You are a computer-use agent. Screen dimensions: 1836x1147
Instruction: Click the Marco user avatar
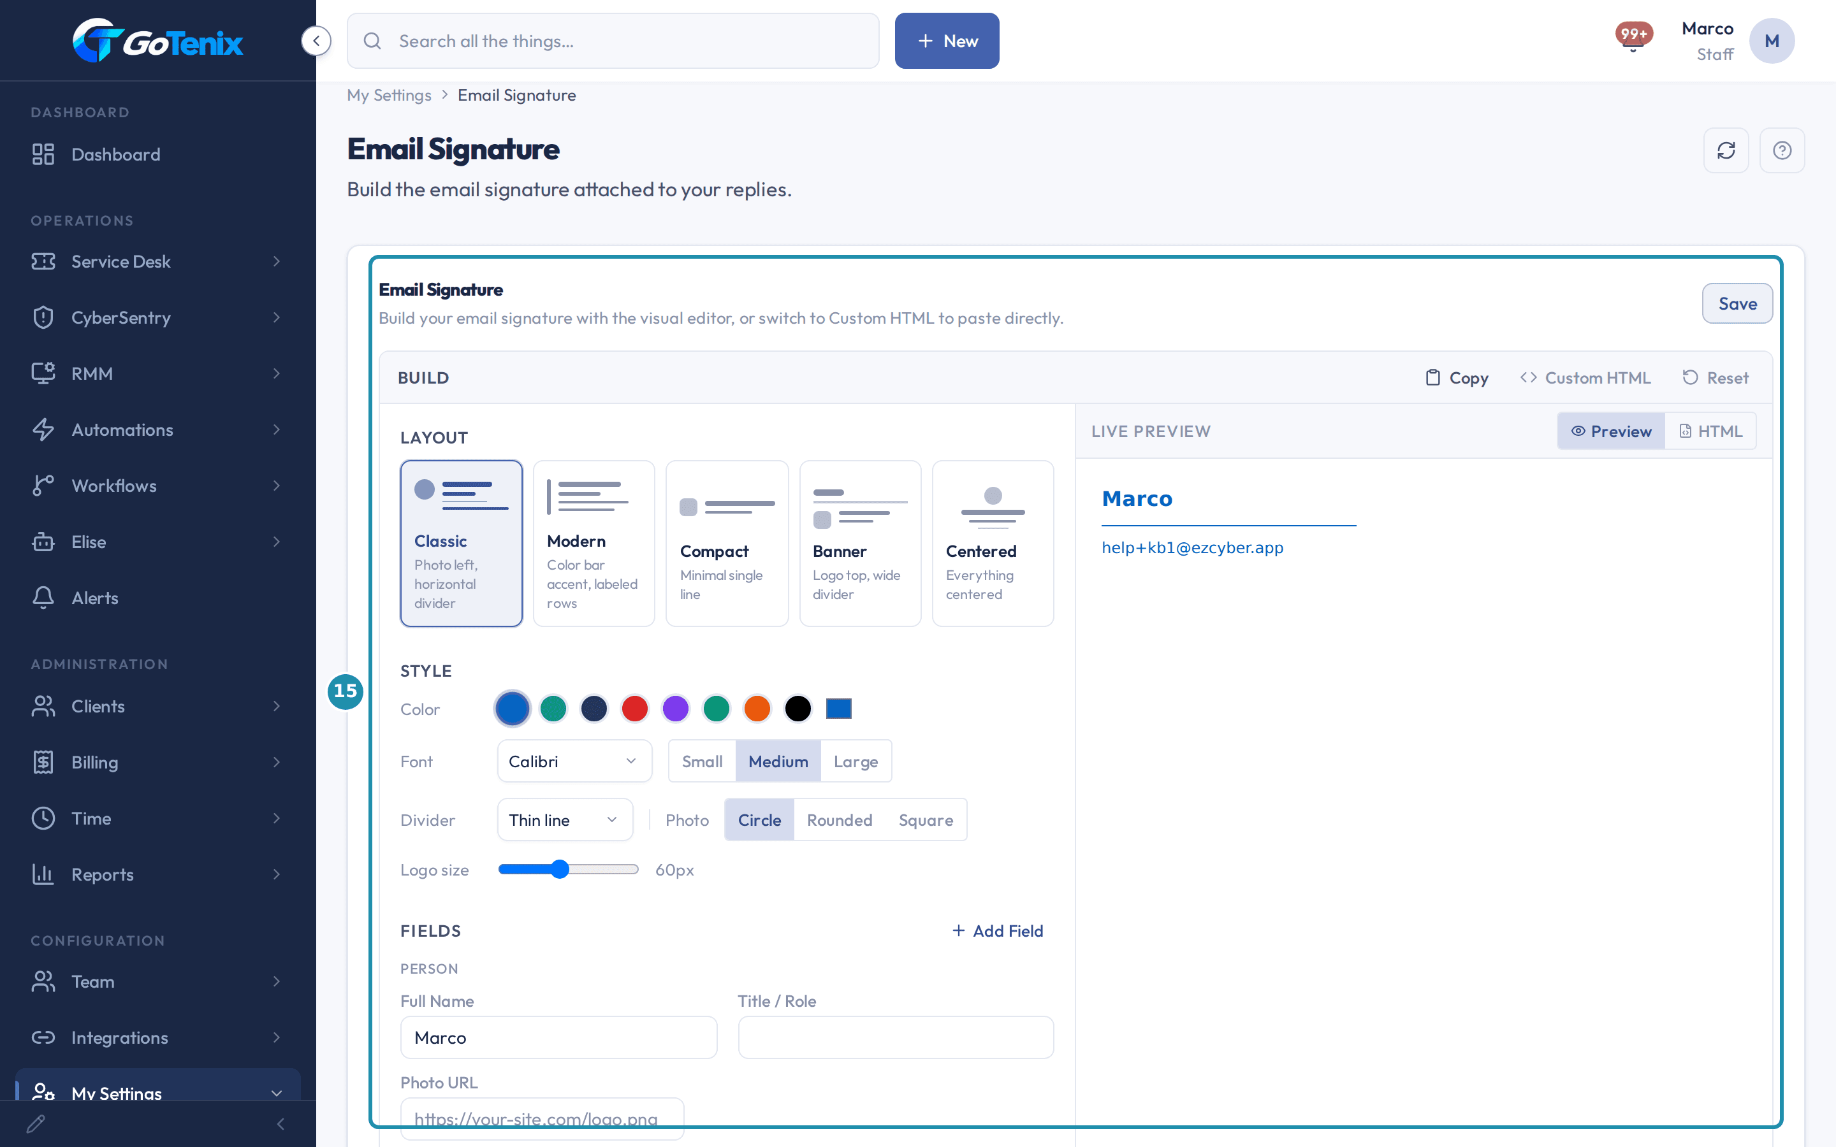pos(1772,41)
